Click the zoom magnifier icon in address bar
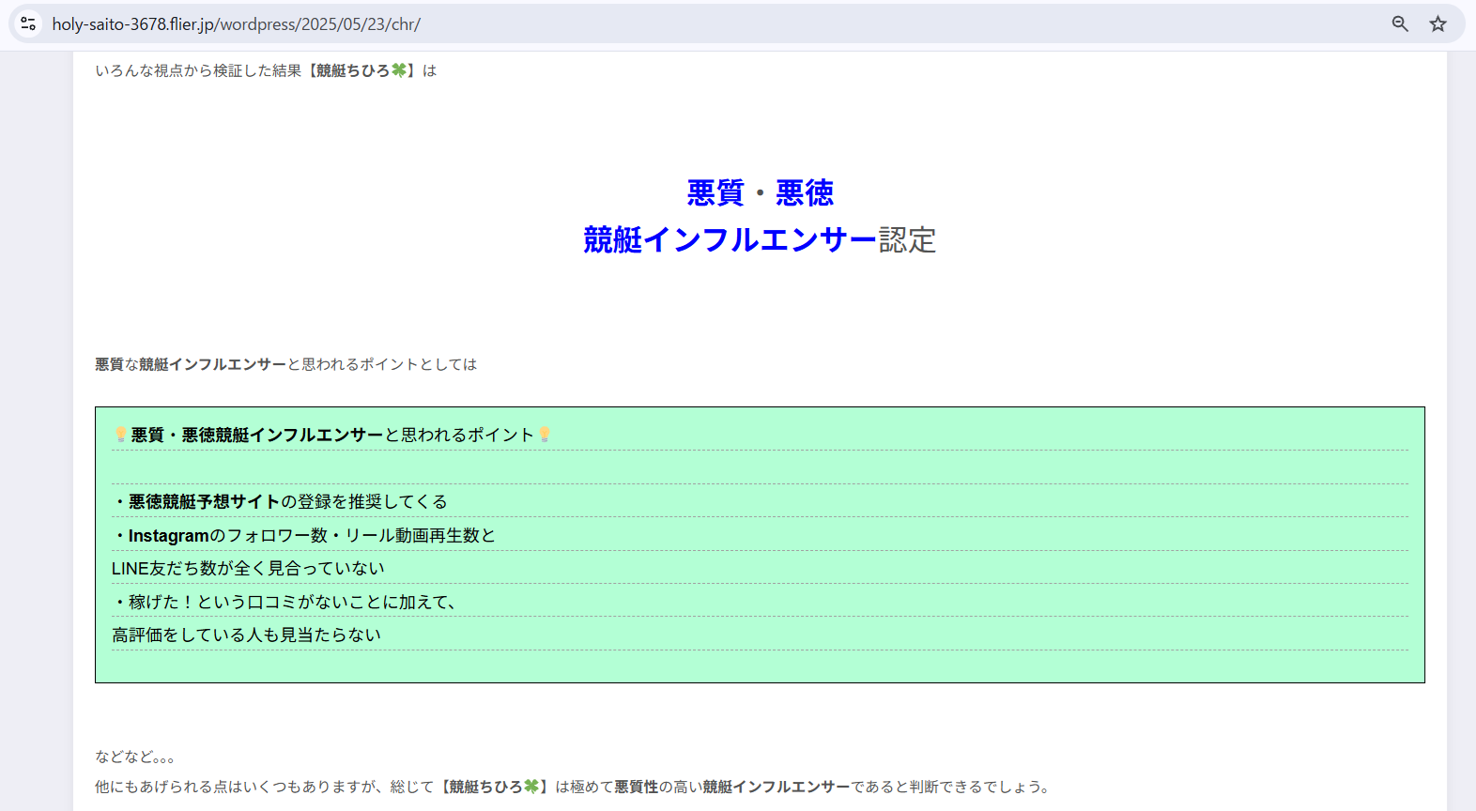Screen dimensions: 1476x811 (1399, 23)
